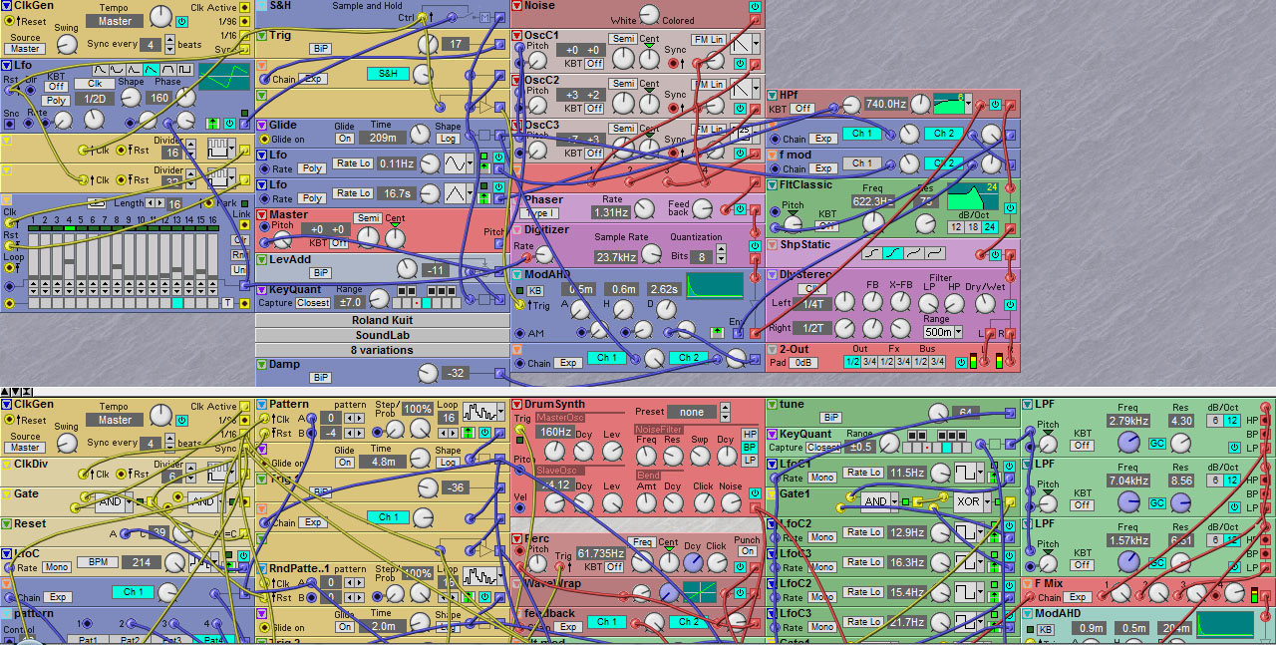Toggle power button on 2-Out module
The height and width of the screenshot is (645, 1276).
click(961, 363)
